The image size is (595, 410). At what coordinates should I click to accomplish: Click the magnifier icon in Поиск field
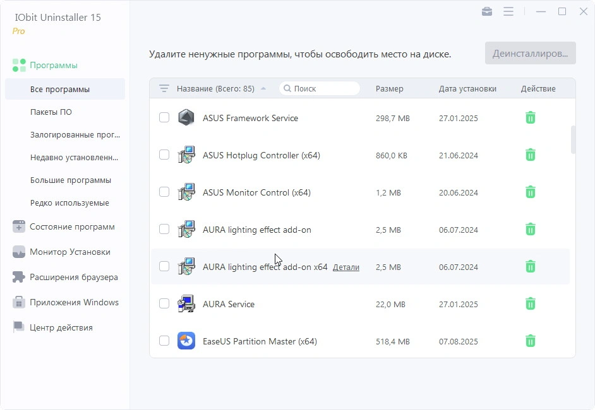pos(287,88)
